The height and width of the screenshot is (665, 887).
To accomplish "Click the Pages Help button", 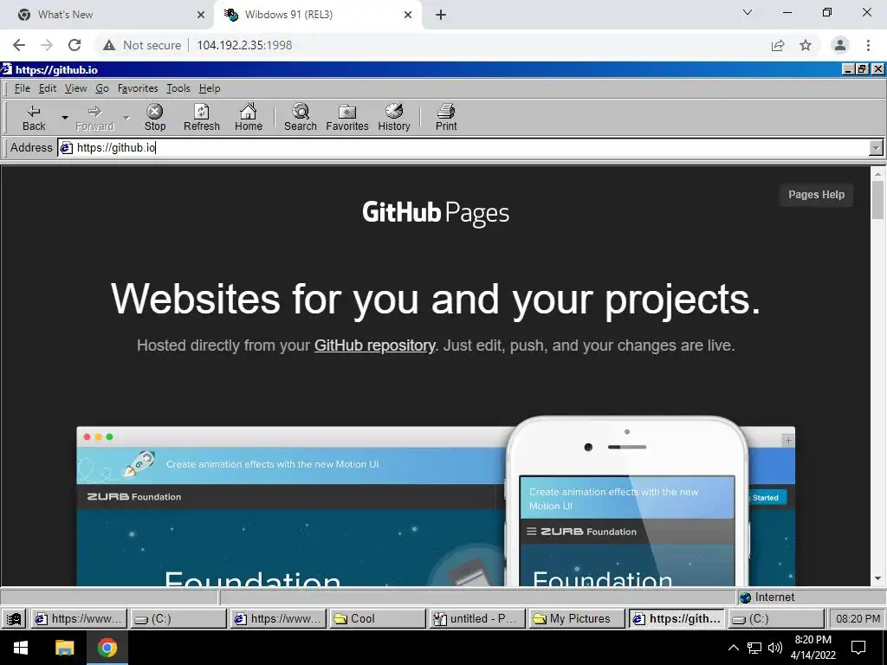I will coord(816,195).
